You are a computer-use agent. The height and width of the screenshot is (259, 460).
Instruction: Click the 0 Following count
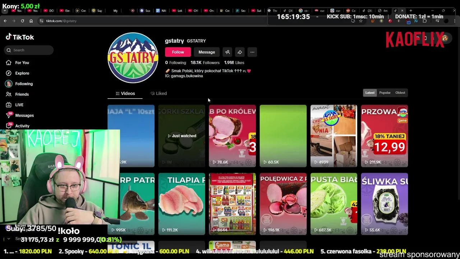(175, 63)
